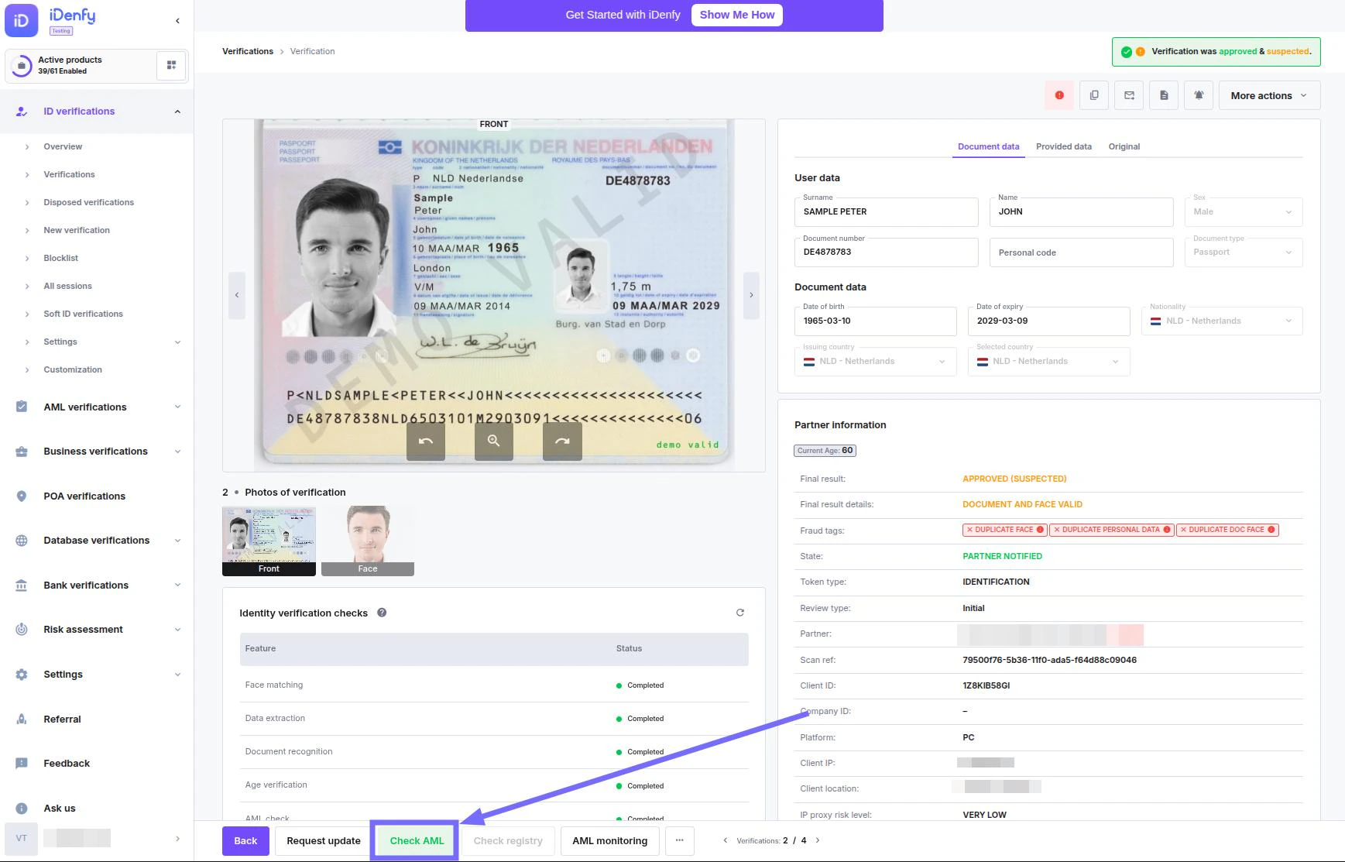Refresh identity verification checks
Screen dimensions: 1345x862
coord(740,613)
